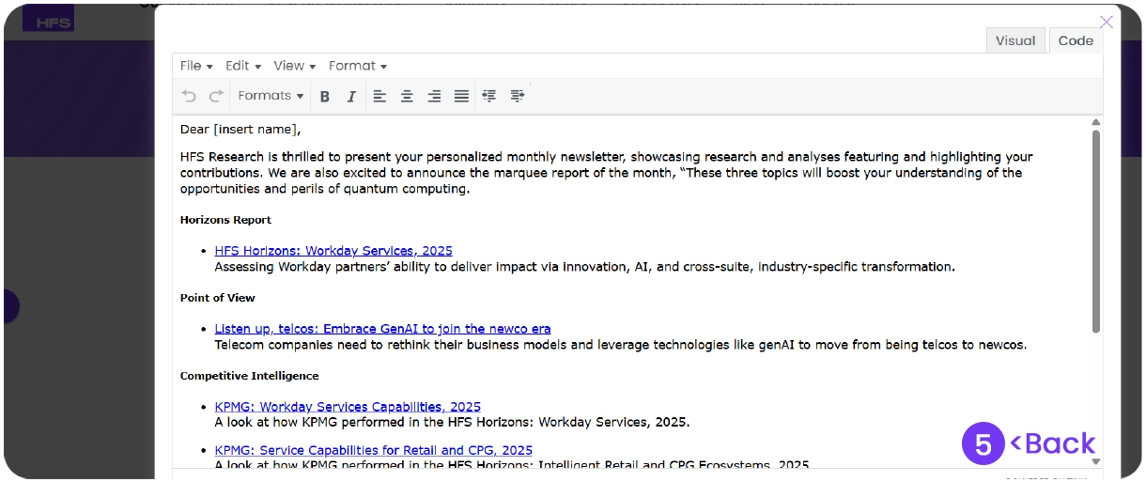Viewport: 1146px width, 482px height.
Task: Center align the text
Action: pyautogui.click(x=407, y=96)
